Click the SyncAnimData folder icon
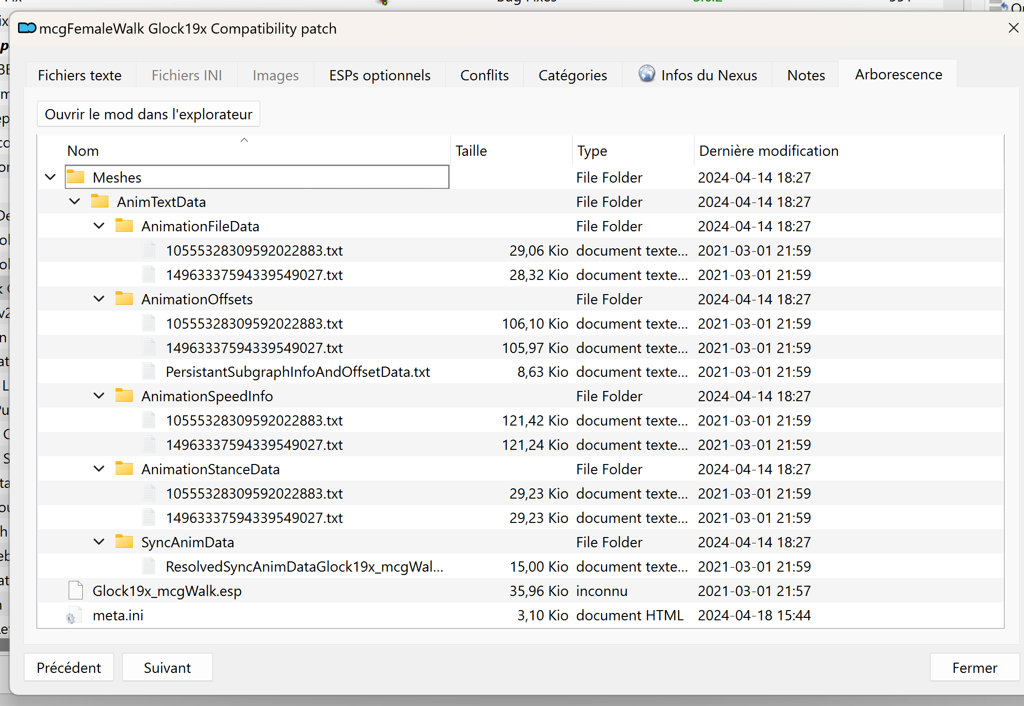Image resolution: width=1024 pixels, height=706 pixels. coord(124,541)
